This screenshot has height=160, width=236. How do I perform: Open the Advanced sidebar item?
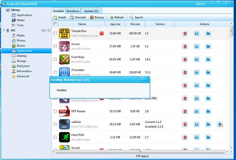pyautogui.click(x=21, y=76)
